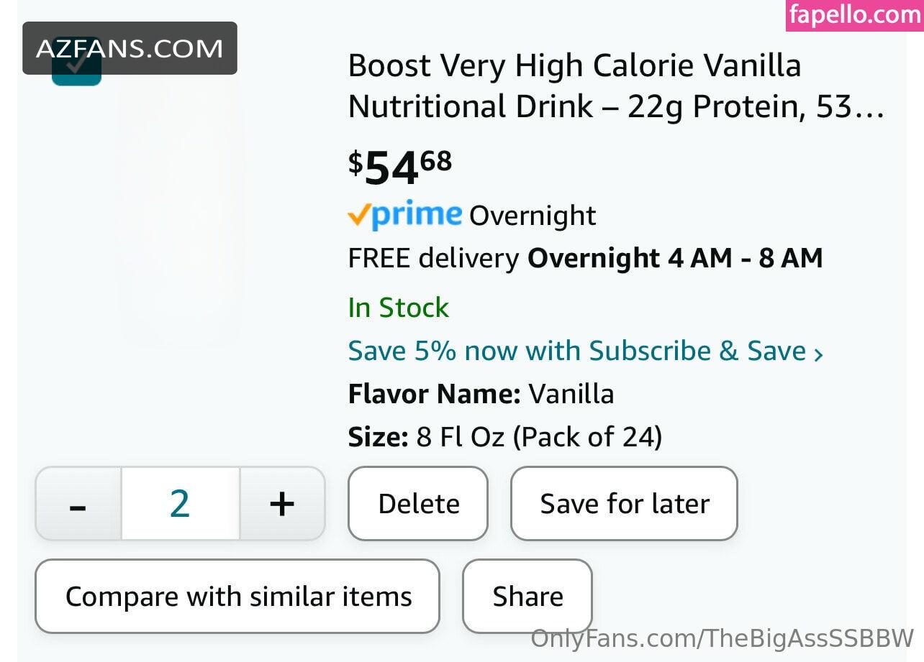Delete the Boost drink from cart
Screen dimensions: 924x662
pyautogui.click(x=418, y=504)
